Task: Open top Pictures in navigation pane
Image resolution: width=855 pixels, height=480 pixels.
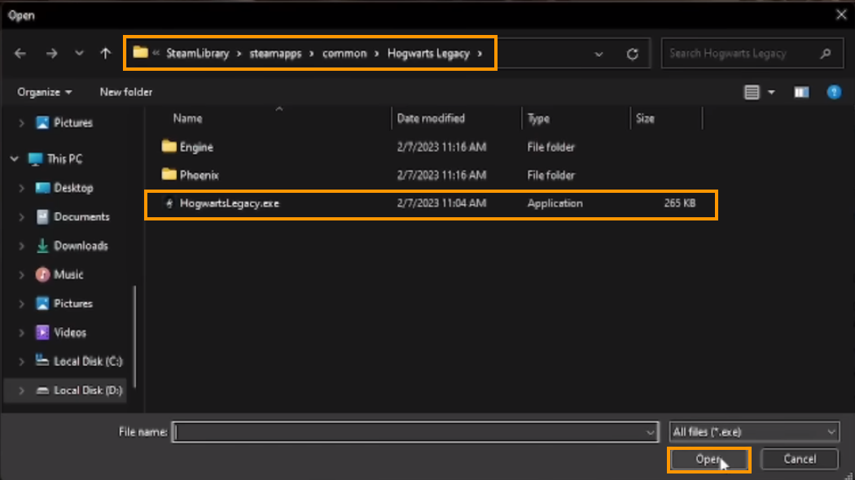Action: point(73,123)
